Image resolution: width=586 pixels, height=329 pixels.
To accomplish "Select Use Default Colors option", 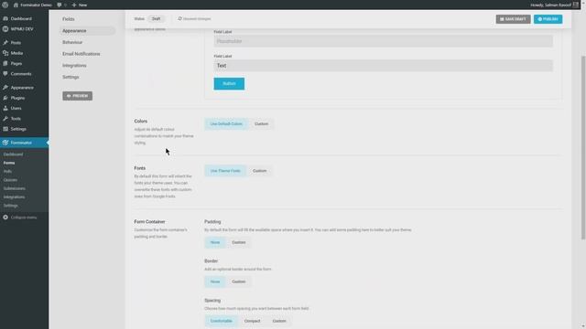I will pos(226,124).
